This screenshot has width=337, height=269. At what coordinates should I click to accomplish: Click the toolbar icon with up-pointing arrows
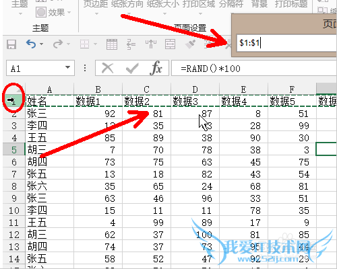click(151, 44)
